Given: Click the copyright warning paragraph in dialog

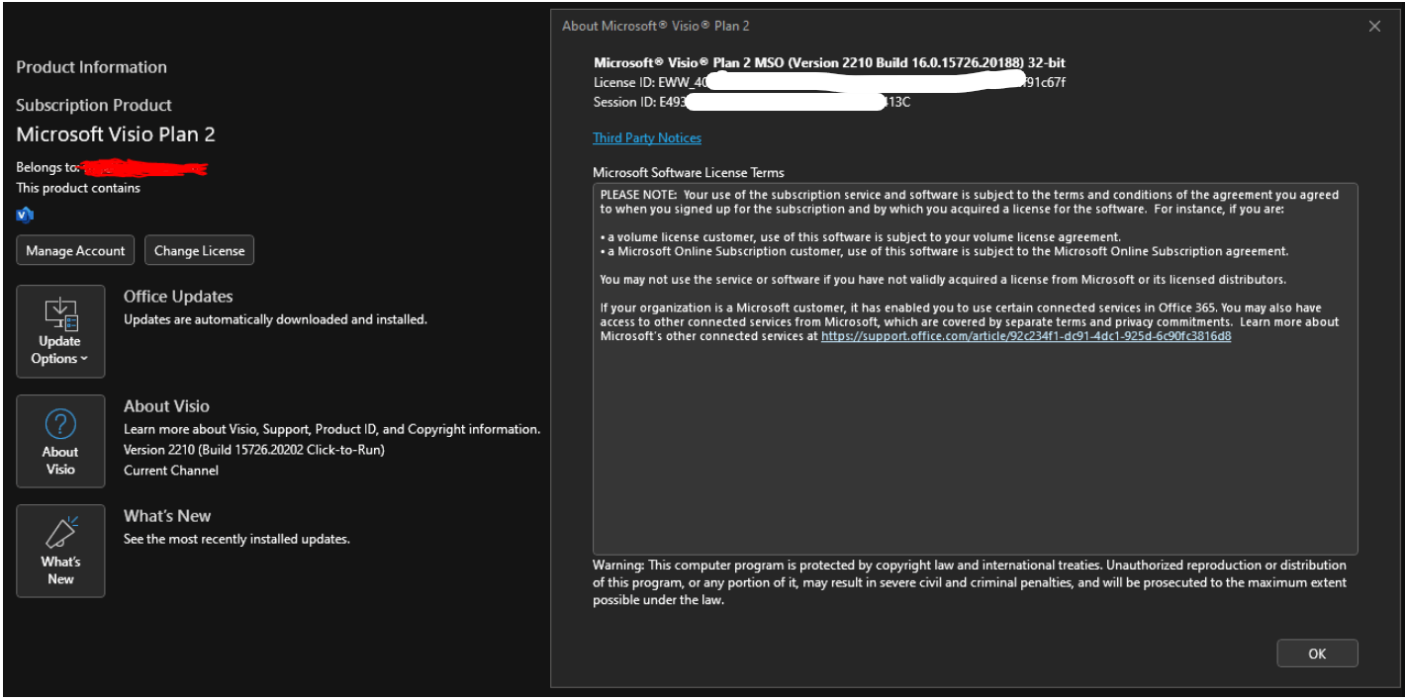Looking at the screenshot, I should point(970,582).
